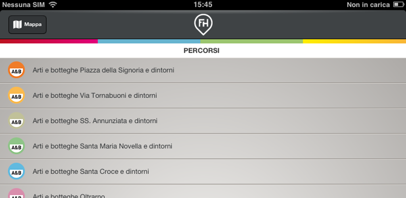This screenshot has height=198, width=406.
Task: Click the green segment of the color bar
Action: (x=251, y=41)
